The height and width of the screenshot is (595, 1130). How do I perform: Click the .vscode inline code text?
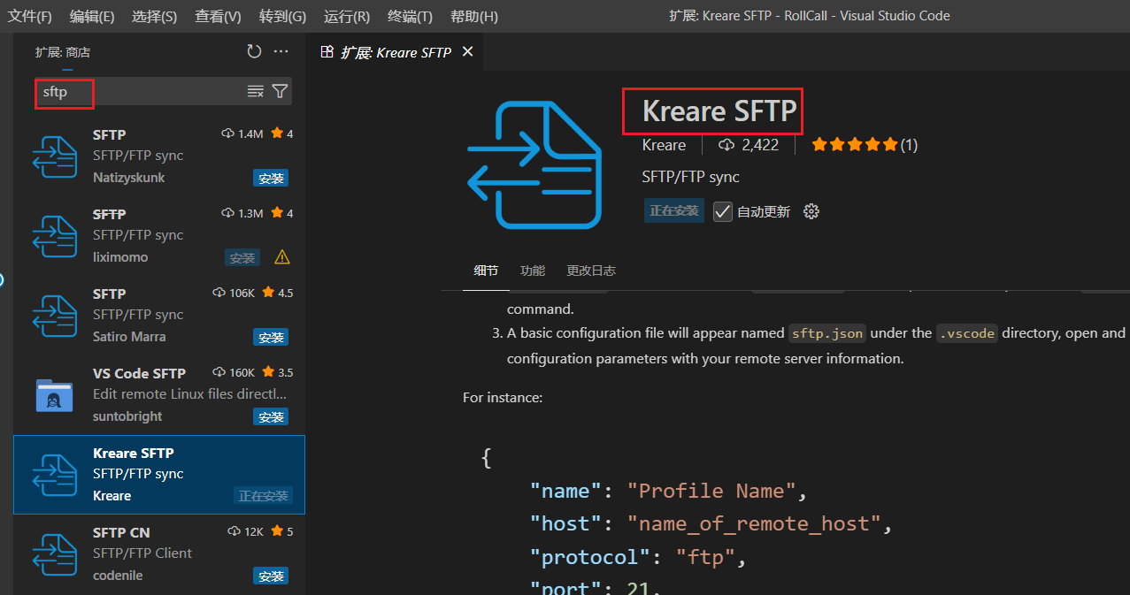[967, 333]
